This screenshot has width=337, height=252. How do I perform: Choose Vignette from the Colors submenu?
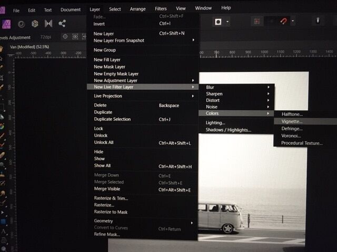pyautogui.click(x=292, y=121)
